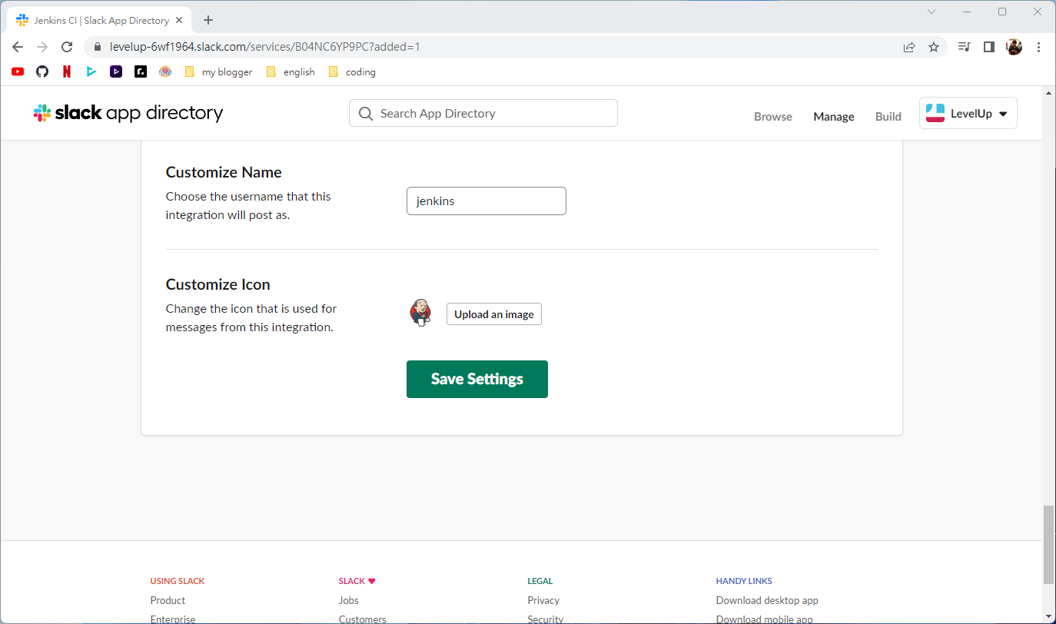
Task: Open the tab search chevron
Action: pos(931,12)
